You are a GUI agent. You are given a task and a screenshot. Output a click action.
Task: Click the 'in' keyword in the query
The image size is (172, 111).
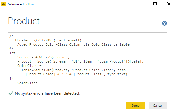click(12, 79)
